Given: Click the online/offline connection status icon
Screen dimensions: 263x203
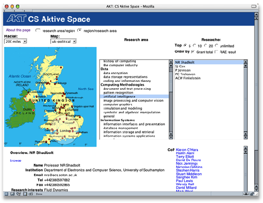Looking at the screenshot, I should click(246, 194).
